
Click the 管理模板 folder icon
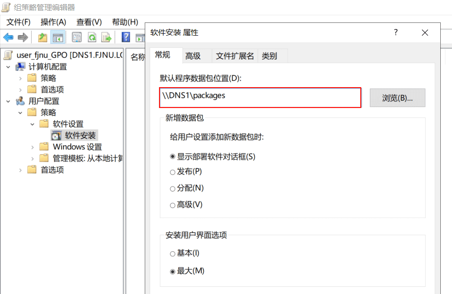point(44,158)
